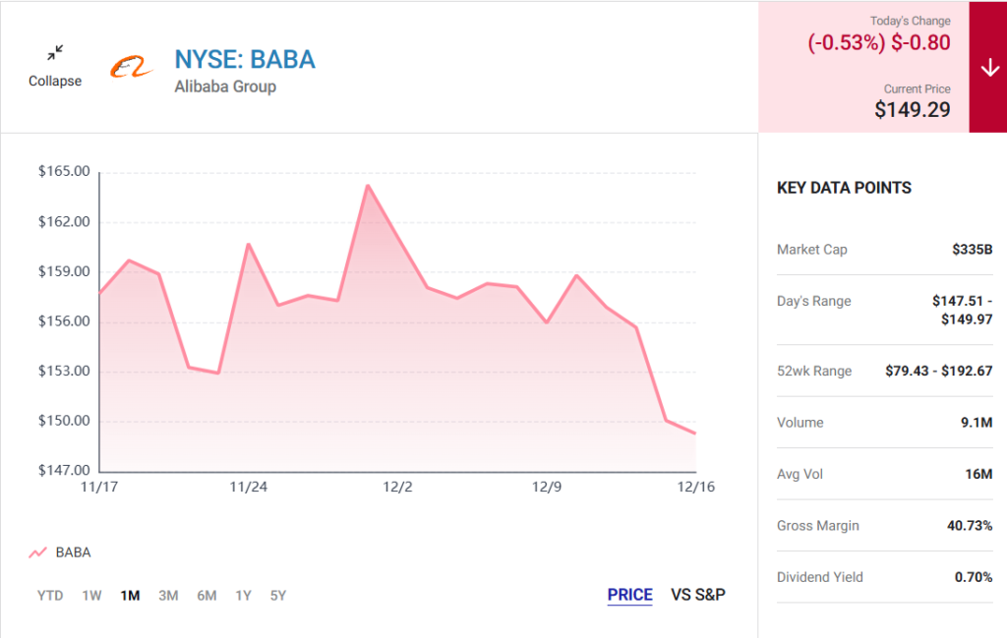Click the Alibaba logo icon
The height and width of the screenshot is (638, 1007).
(132, 67)
